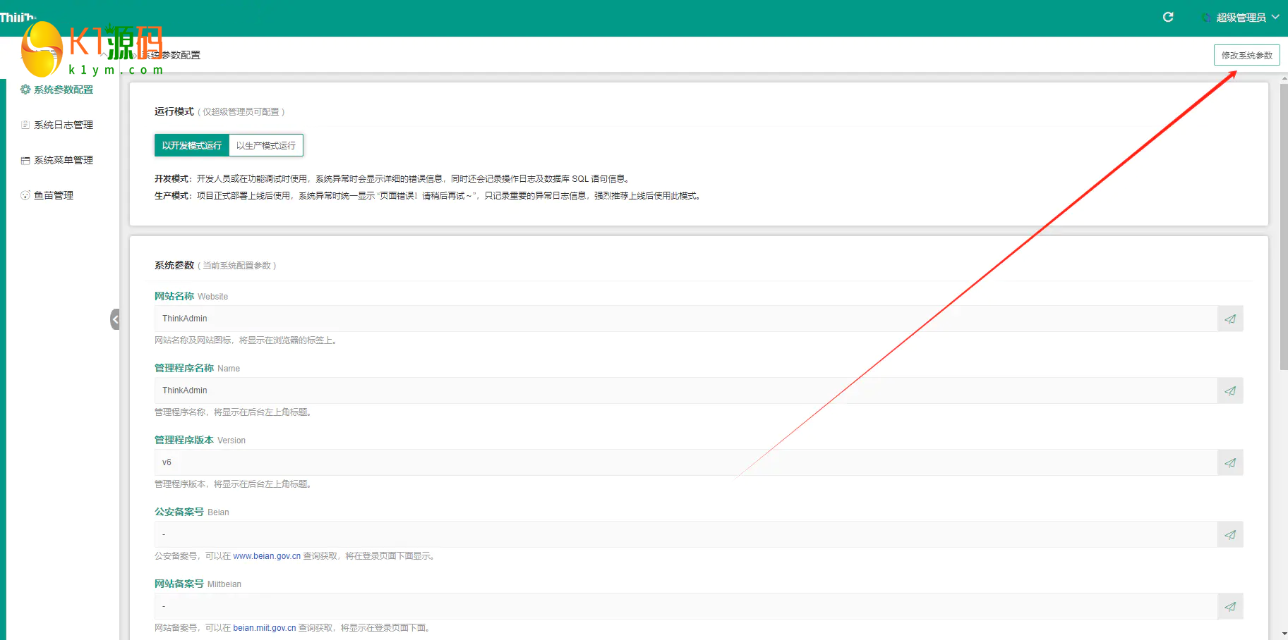Screen dimensions: 1288x640
Task: Open 系统参数配置 in the sidebar
Action: click(x=57, y=90)
